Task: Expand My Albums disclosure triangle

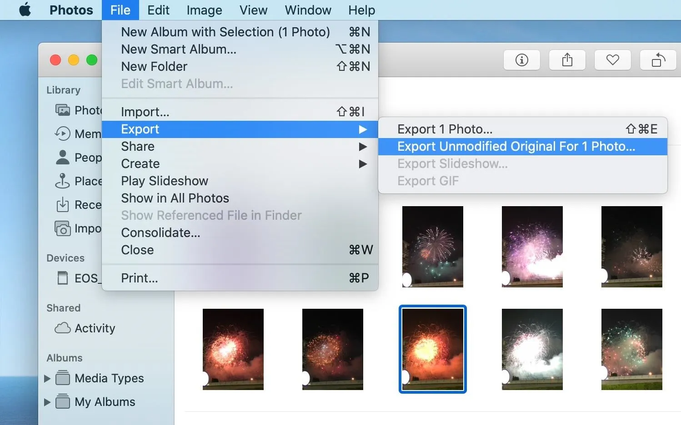Action: point(47,402)
